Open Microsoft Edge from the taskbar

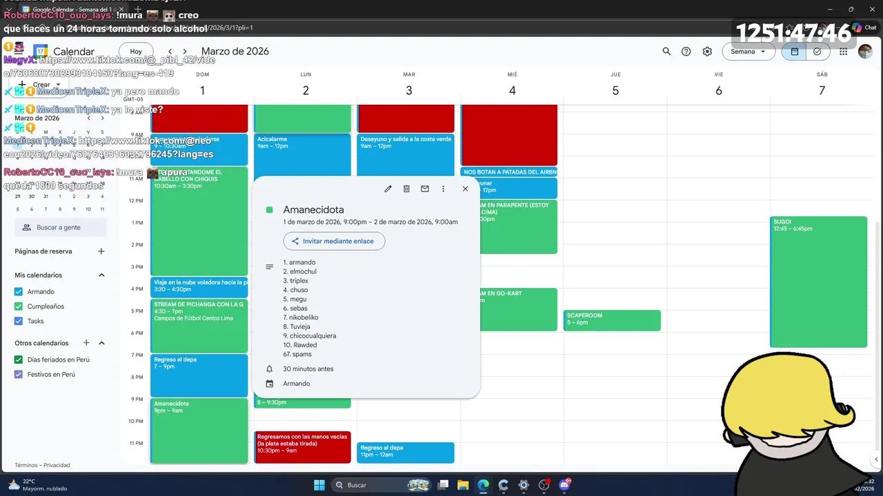click(x=483, y=485)
